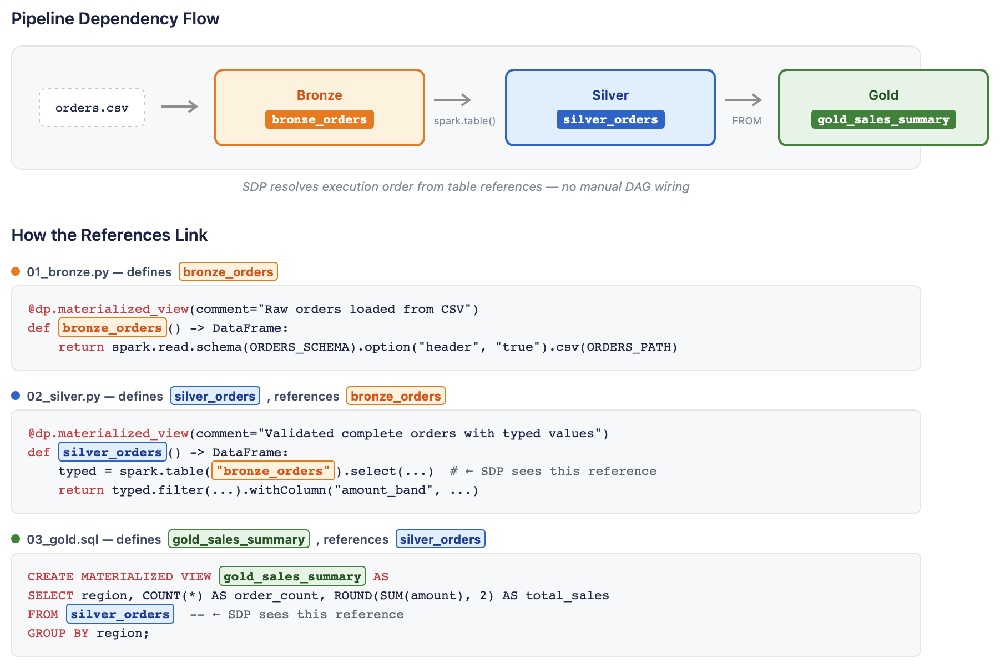Screen dimensions: 1000x668
Task: Click highlighted bronze_orders function name after def
Action: (112, 328)
